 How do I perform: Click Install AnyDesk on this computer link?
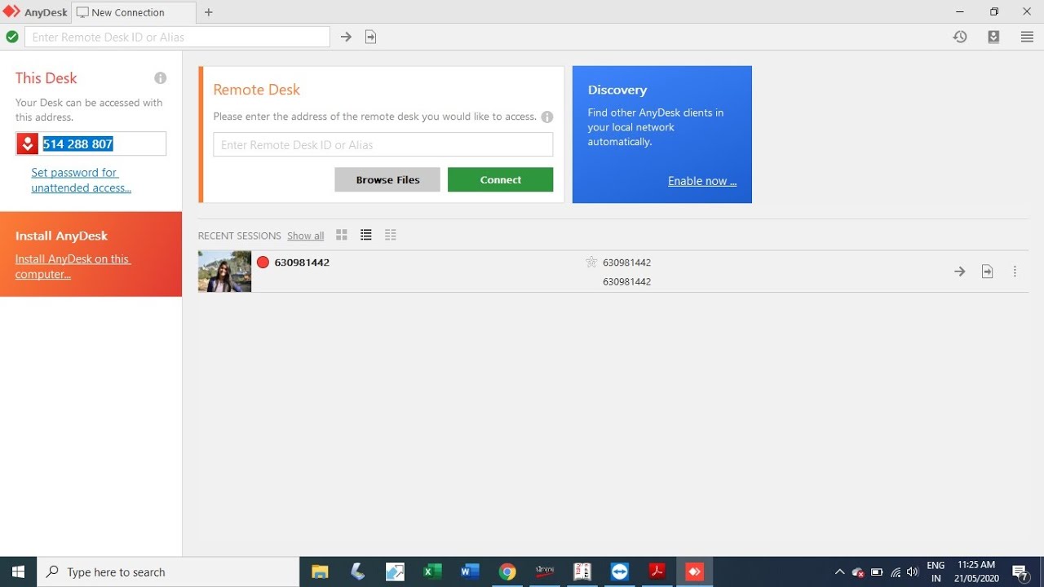pyautogui.click(x=73, y=267)
